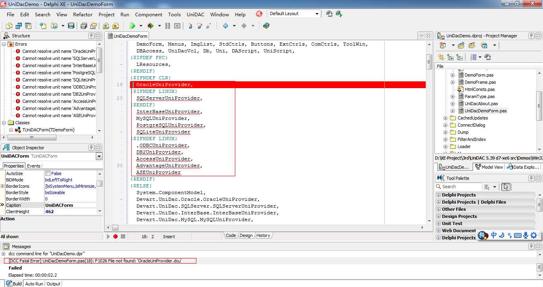Pin the Structure panel
The width and height of the screenshot is (543, 287).
[91, 36]
